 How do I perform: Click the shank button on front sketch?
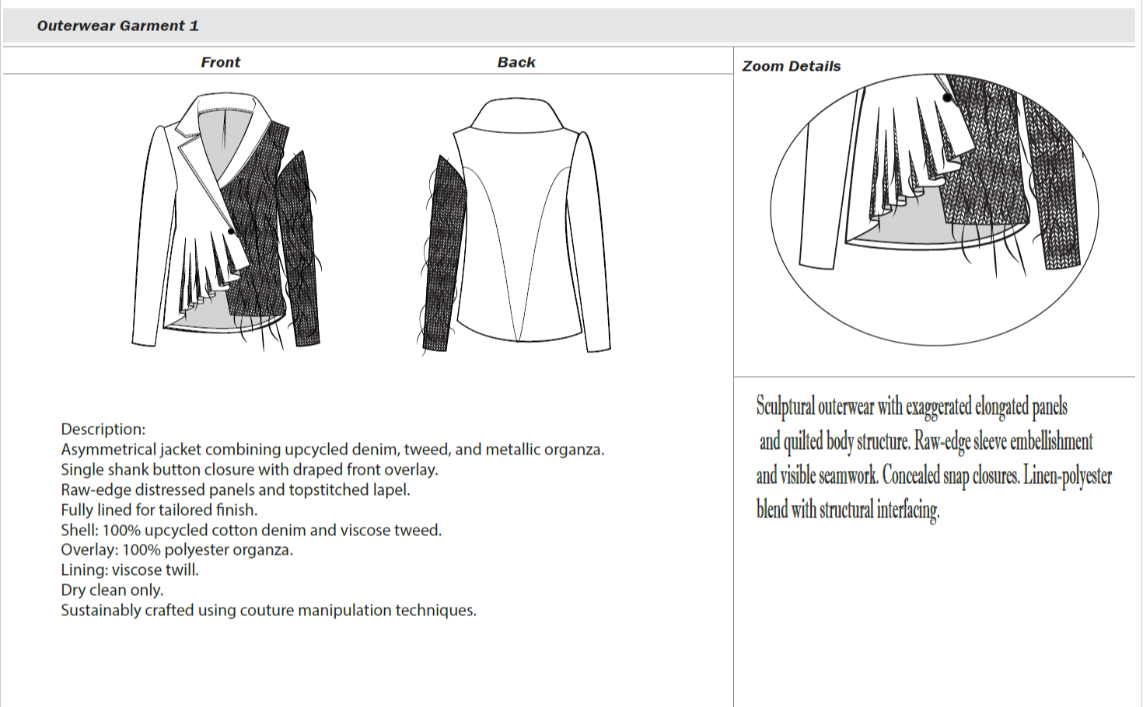[x=232, y=232]
